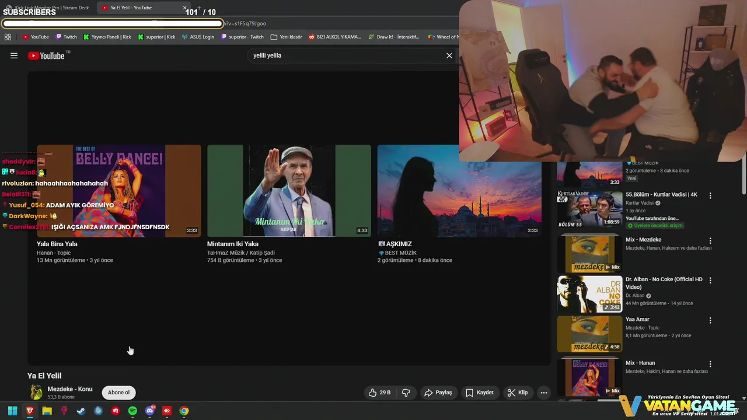The image size is (747, 420).
Task: Launch Steam from the taskbar
Action: [x=81, y=411]
